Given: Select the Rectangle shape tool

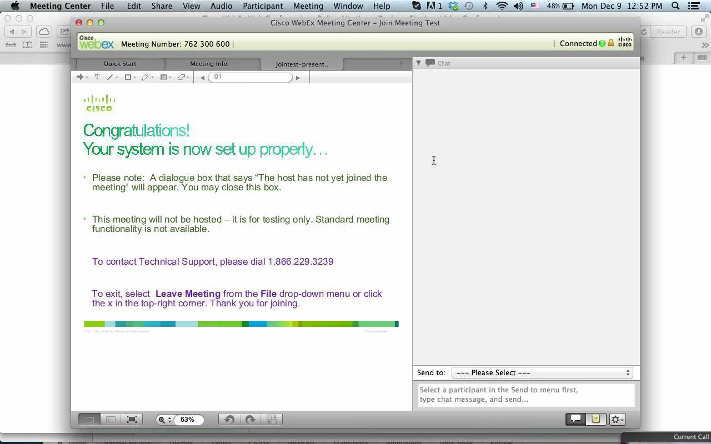Looking at the screenshot, I should coord(128,77).
